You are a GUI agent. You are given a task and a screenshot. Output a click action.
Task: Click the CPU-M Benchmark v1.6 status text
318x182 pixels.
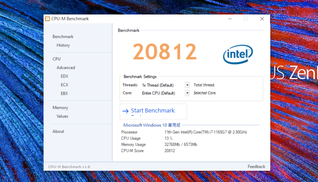tap(69, 167)
